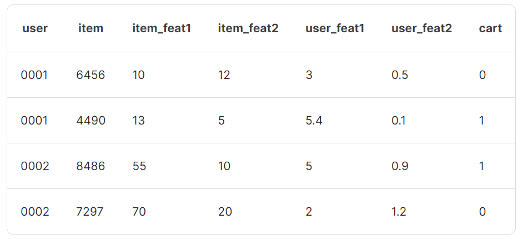Select user_feat2 value 1.2
Image resolution: width=528 pixels, height=239 pixels.
click(x=399, y=211)
